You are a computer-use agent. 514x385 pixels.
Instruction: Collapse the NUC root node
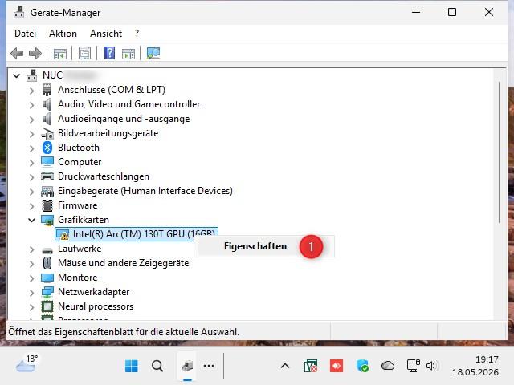pos(16,76)
